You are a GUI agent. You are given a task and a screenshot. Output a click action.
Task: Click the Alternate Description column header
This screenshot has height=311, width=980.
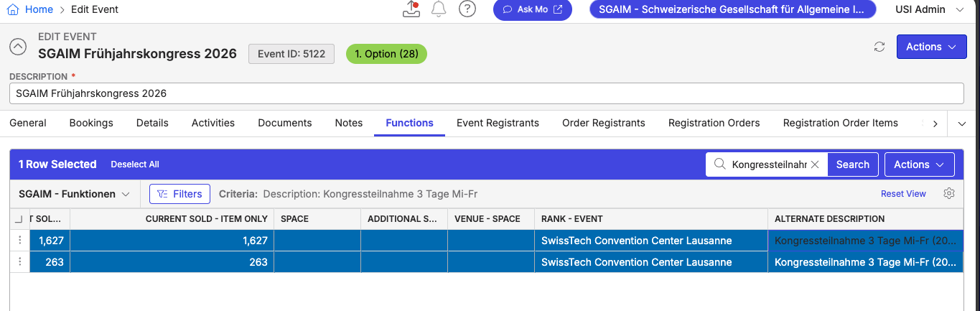tap(866, 219)
